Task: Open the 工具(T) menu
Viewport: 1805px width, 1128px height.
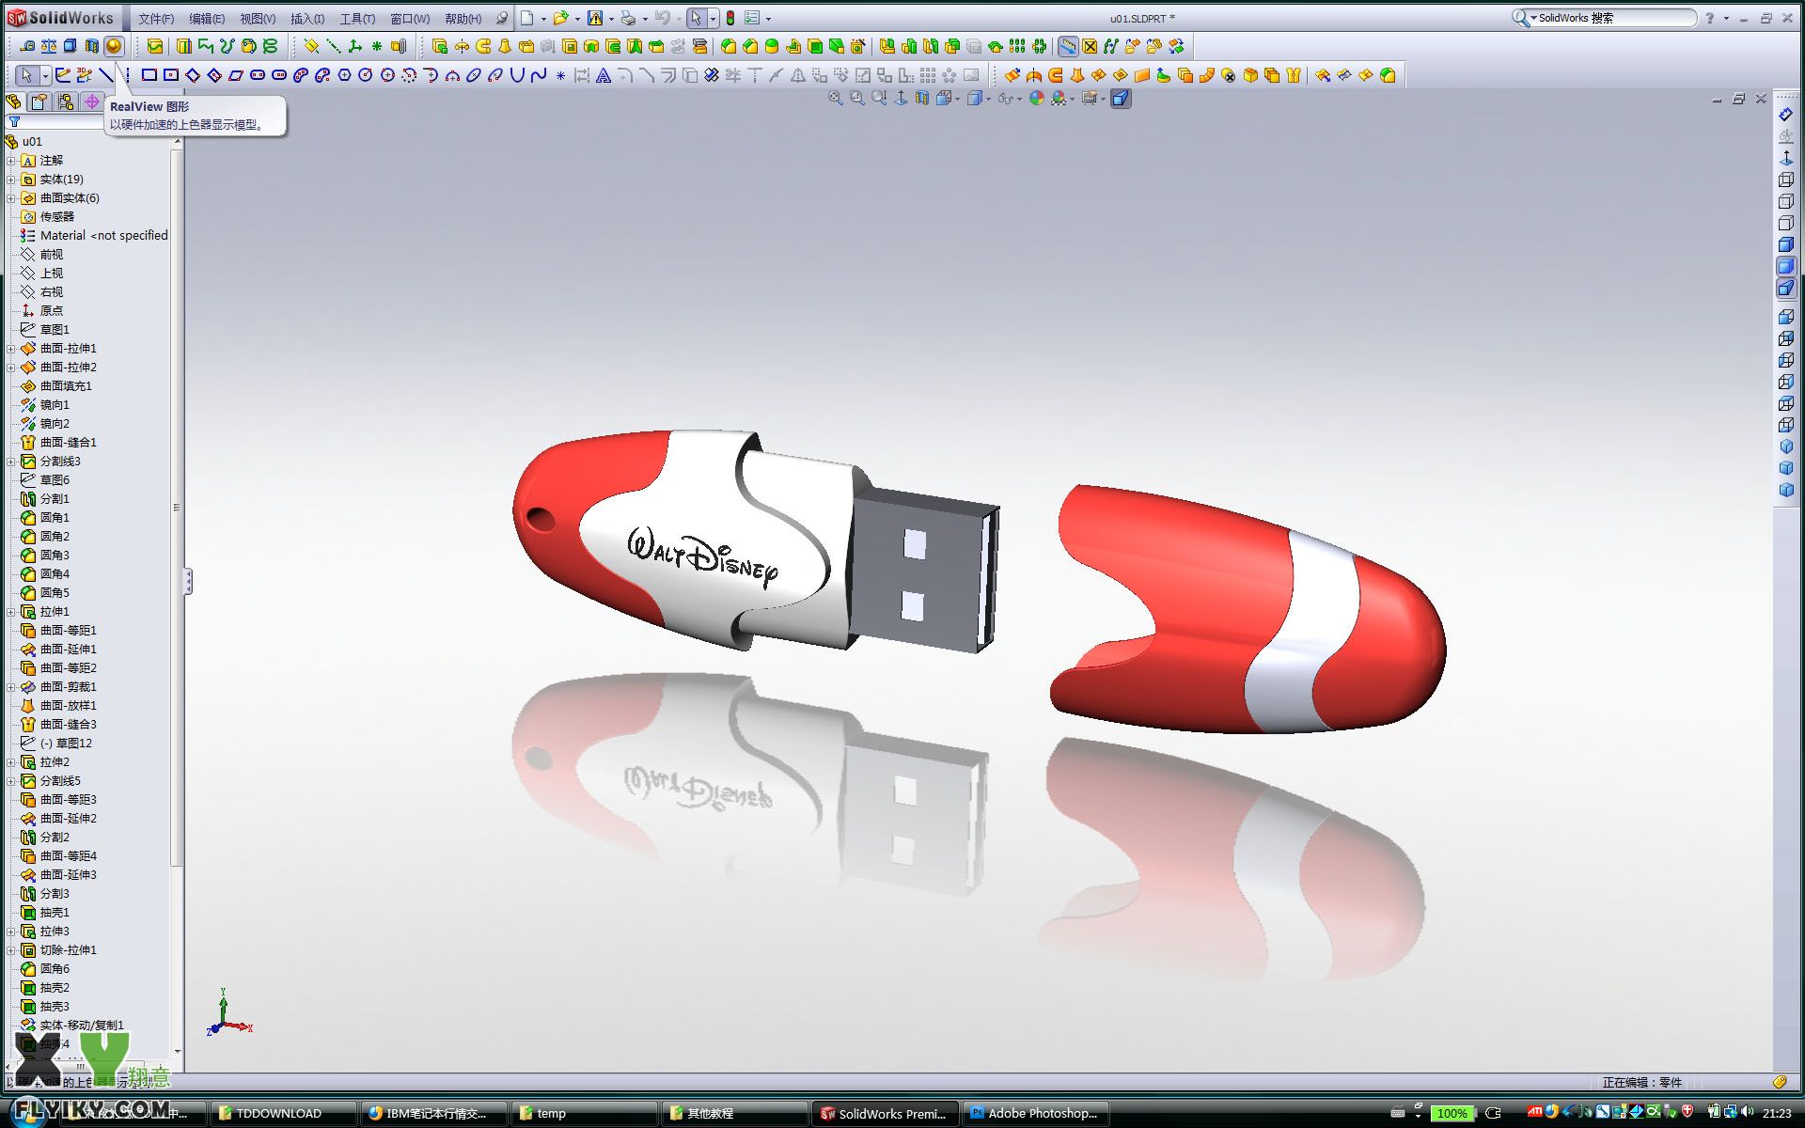Action: 356,19
